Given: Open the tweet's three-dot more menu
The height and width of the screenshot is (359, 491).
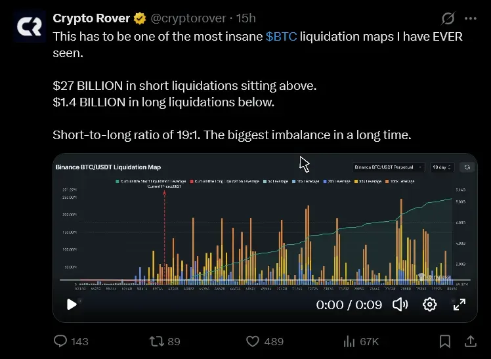Looking at the screenshot, I should (x=471, y=18).
